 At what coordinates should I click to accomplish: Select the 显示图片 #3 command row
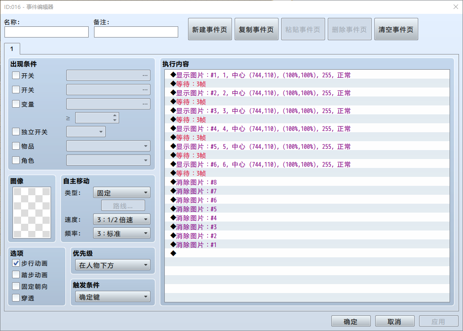307,111
